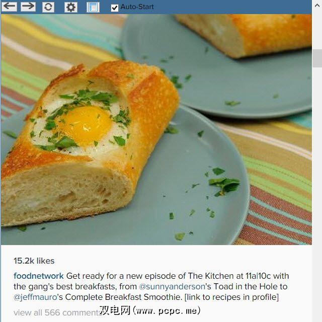The height and width of the screenshot is (322, 322).
Task: Click the panel layout icon in toolbar
Action: (93, 7)
